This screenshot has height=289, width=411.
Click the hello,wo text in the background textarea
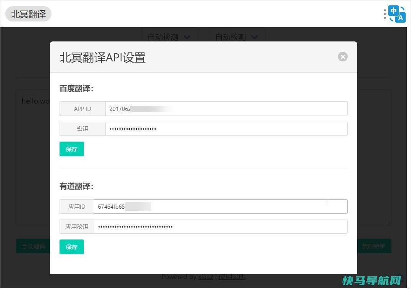coord(36,101)
